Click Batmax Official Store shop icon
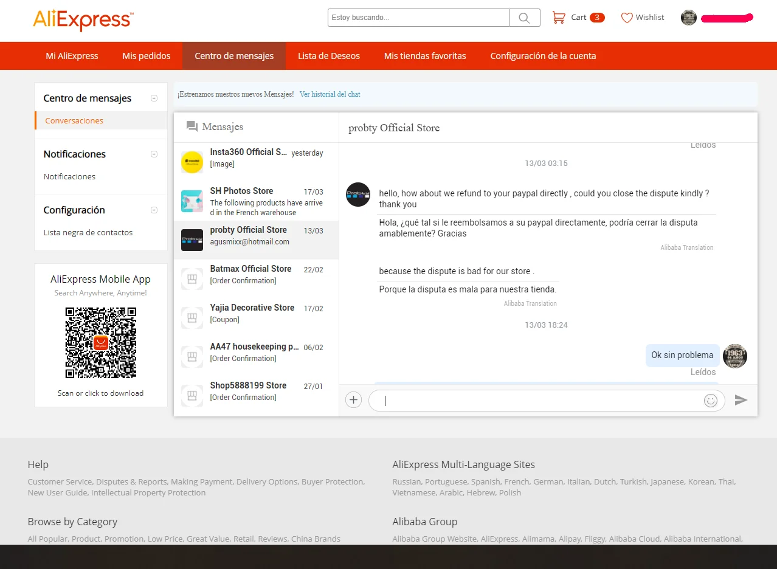This screenshot has height=569, width=777. [192, 279]
